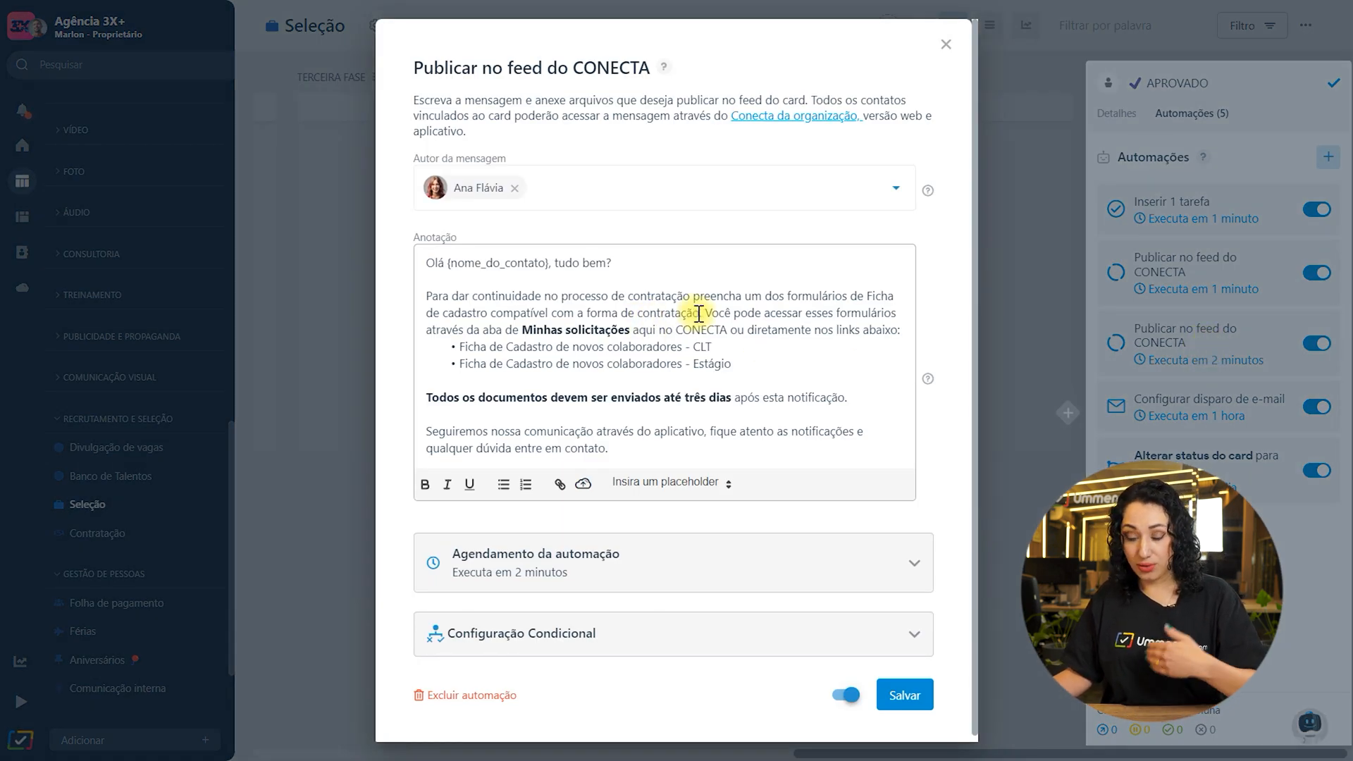Image resolution: width=1353 pixels, height=761 pixels.
Task: Open Banco de Talentos in sidebar
Action: (110, 476)
